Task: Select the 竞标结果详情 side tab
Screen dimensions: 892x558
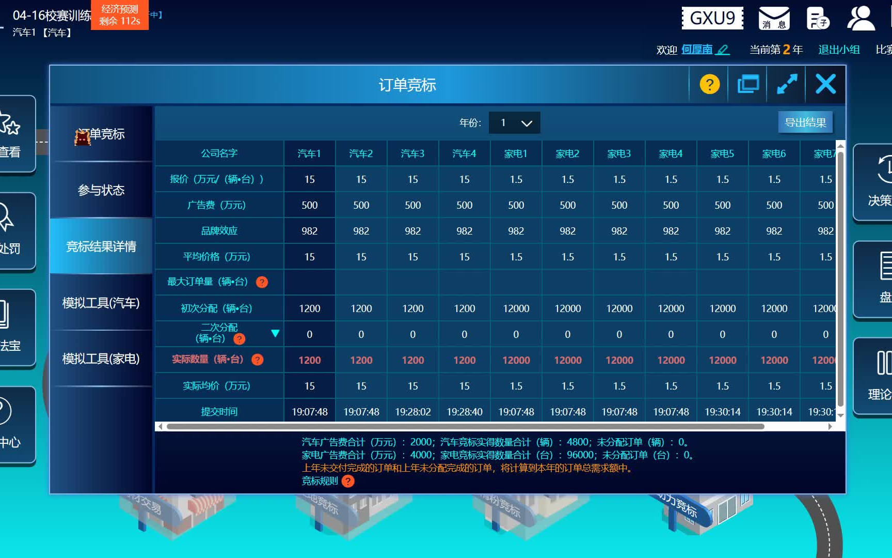Action: 101,246
